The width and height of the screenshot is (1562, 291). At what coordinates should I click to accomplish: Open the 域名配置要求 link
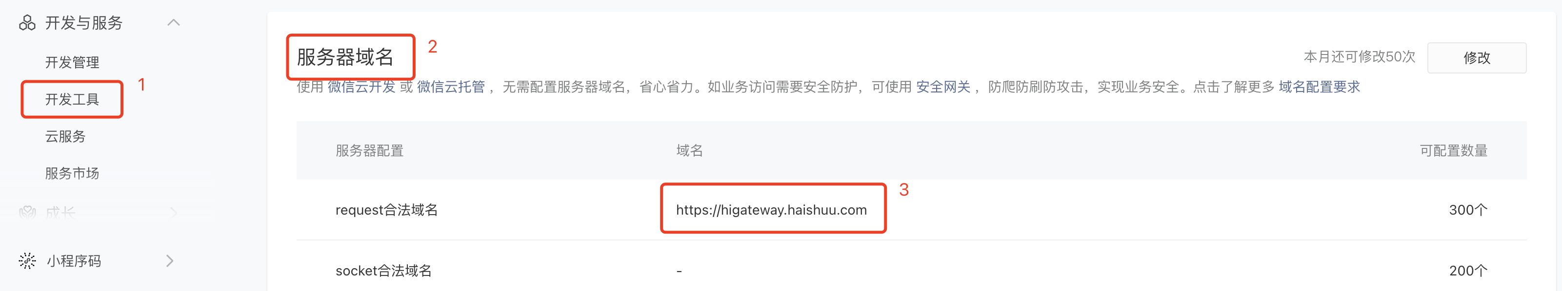(1320, 87)
